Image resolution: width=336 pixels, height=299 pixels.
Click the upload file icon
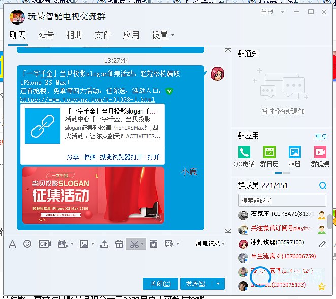click(x=104, y=244)
